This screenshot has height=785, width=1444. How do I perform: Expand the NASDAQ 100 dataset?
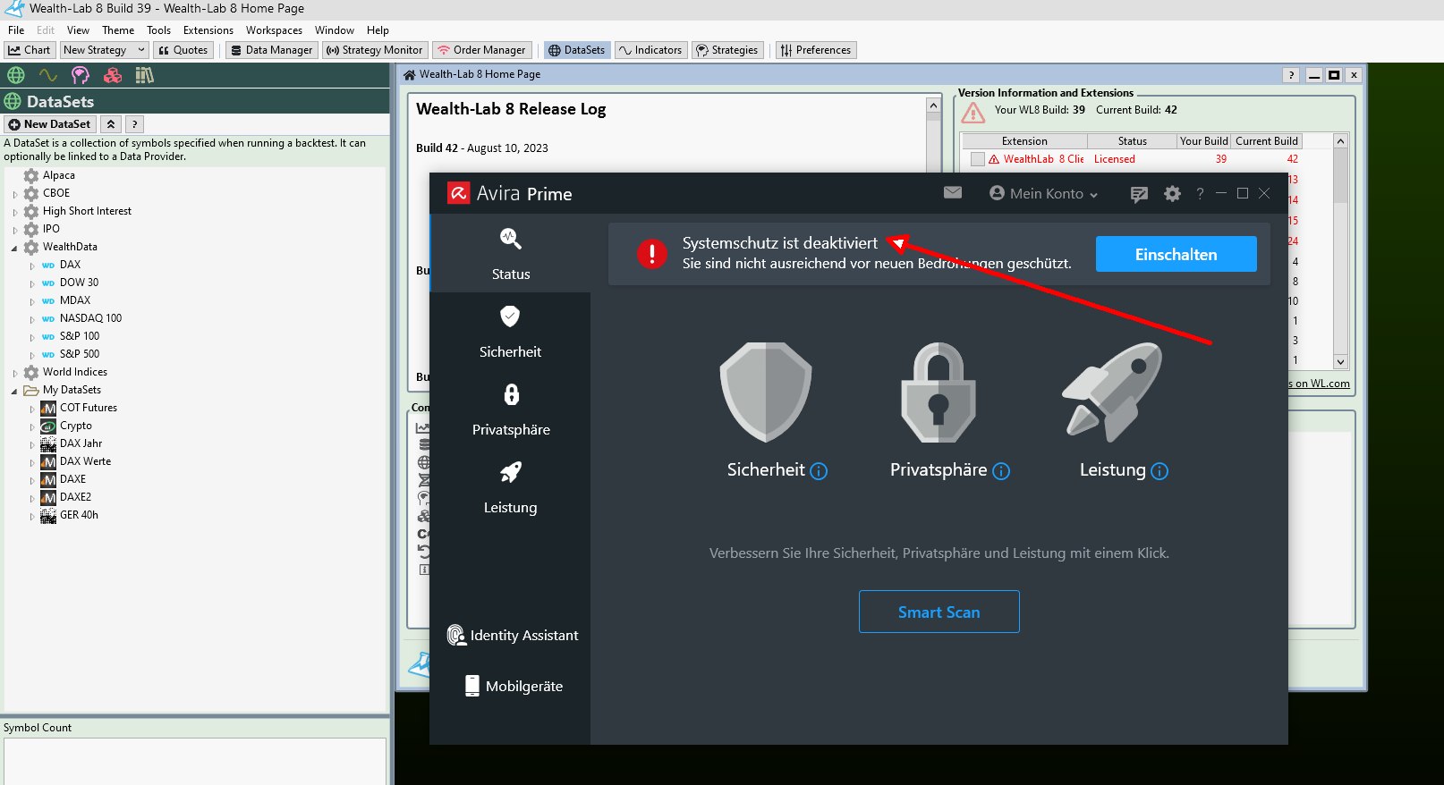(x=32, y=319)
